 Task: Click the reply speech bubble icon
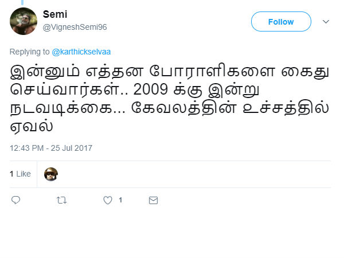coord(16,200)
